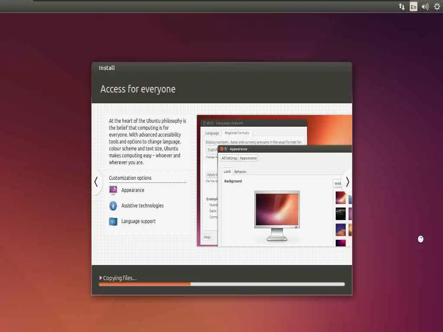Click the red swirl wallpaper thumbnail
Viewport: 443px width, 332px height.
point(340,198)
